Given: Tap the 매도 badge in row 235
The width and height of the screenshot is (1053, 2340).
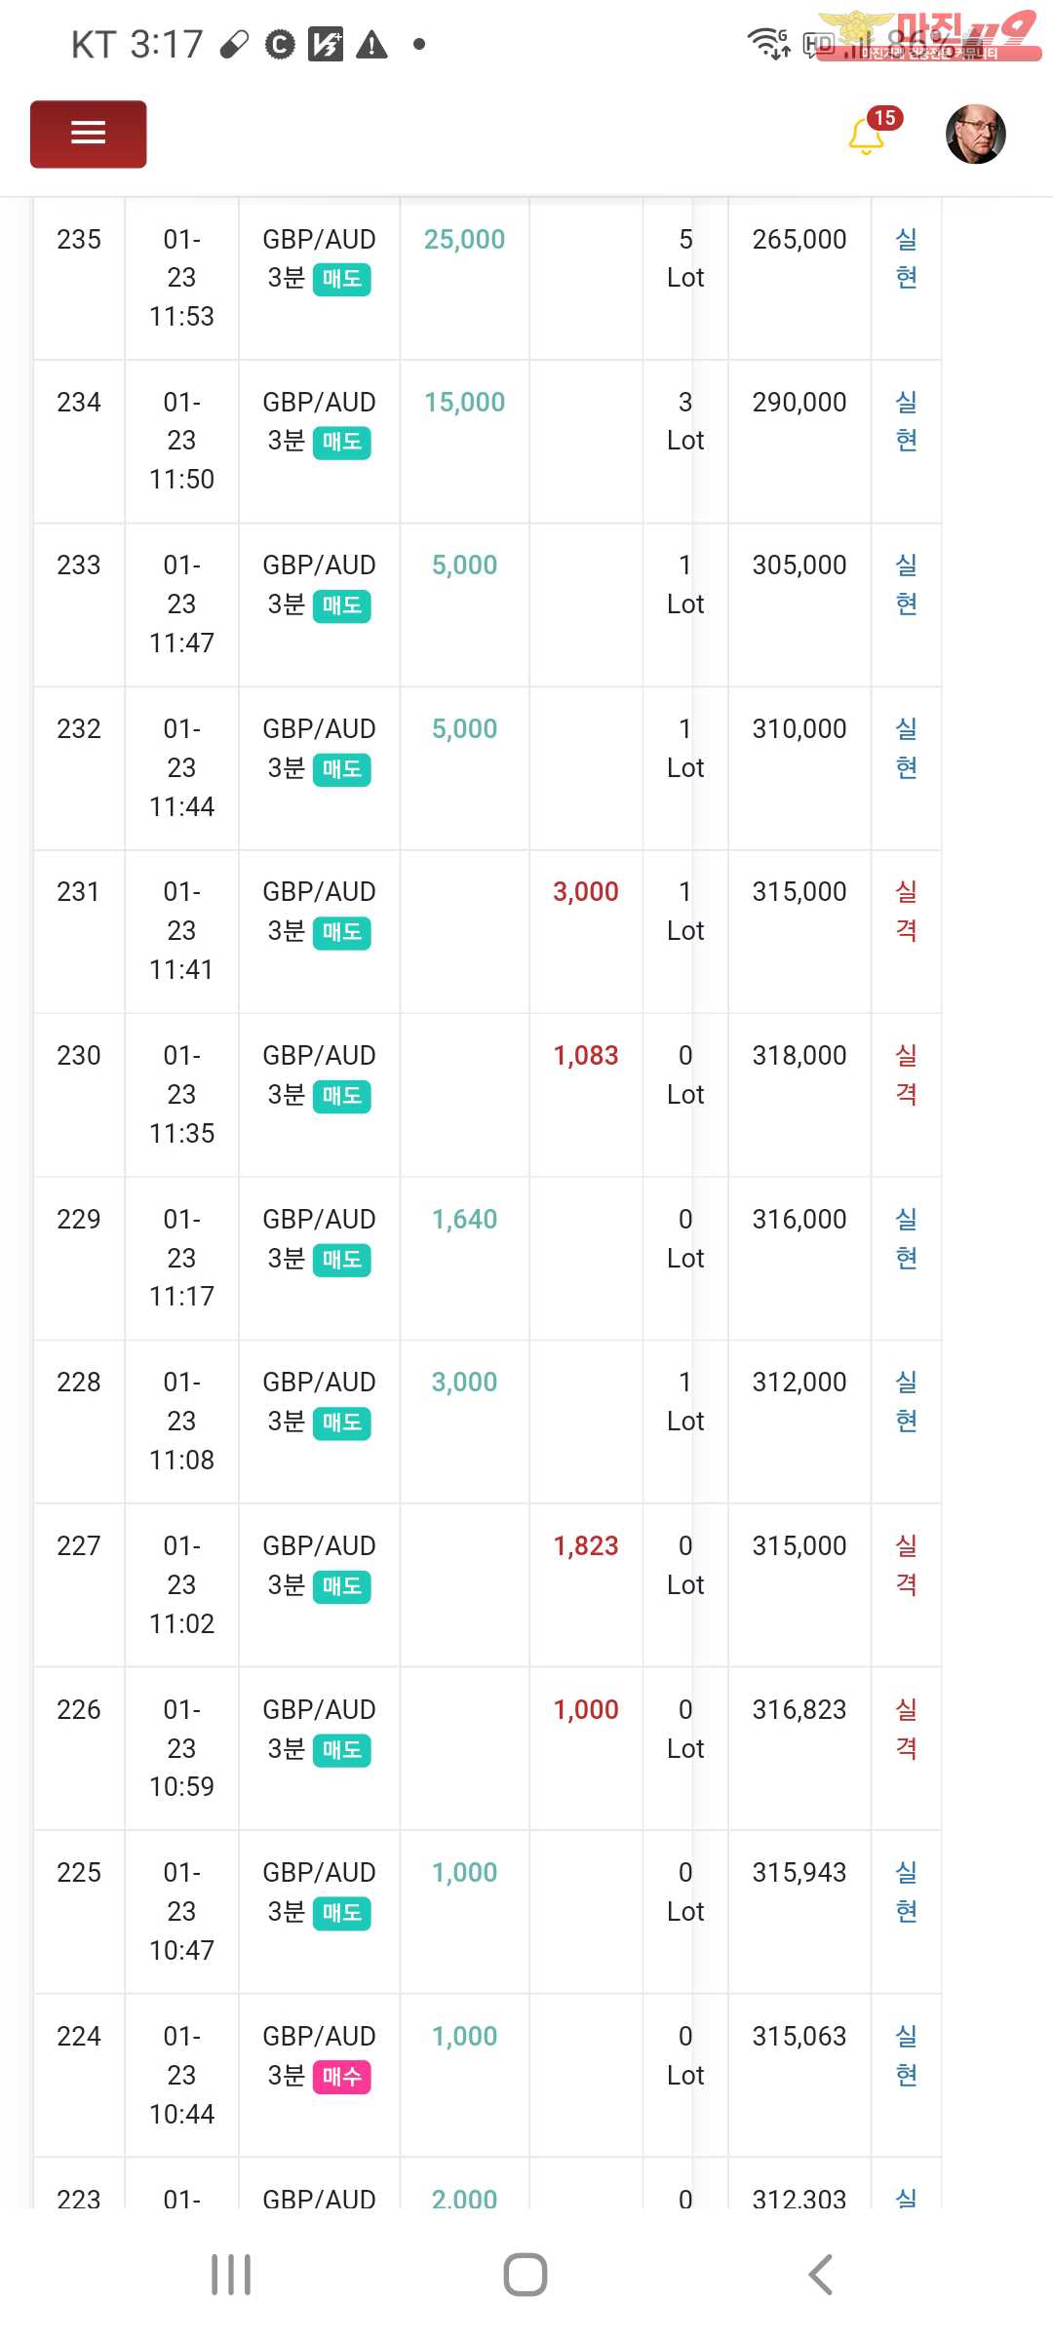Looking at the screenshot, I should (x=341, y=279).
